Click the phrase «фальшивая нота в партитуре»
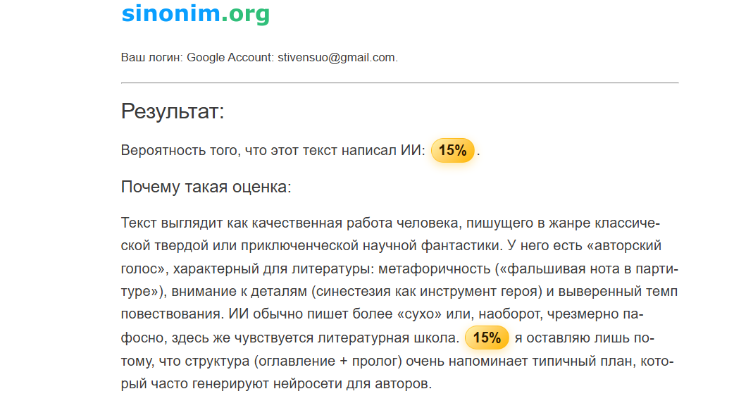The height and width of the screenshot is (408, 753). (x=399, y=280)
